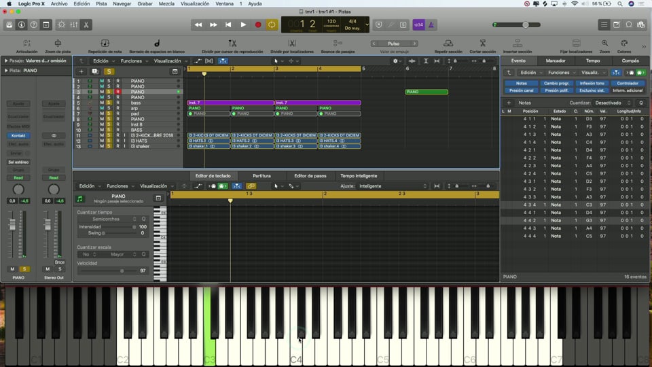Open the Colores palette tool
The image size is (652, 367).
623,46
